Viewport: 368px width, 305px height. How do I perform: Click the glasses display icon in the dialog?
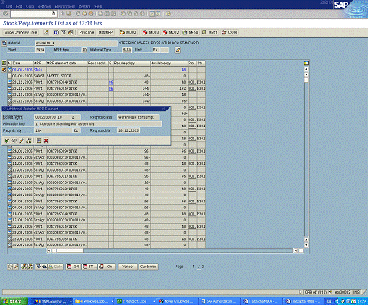pos(15,140)
